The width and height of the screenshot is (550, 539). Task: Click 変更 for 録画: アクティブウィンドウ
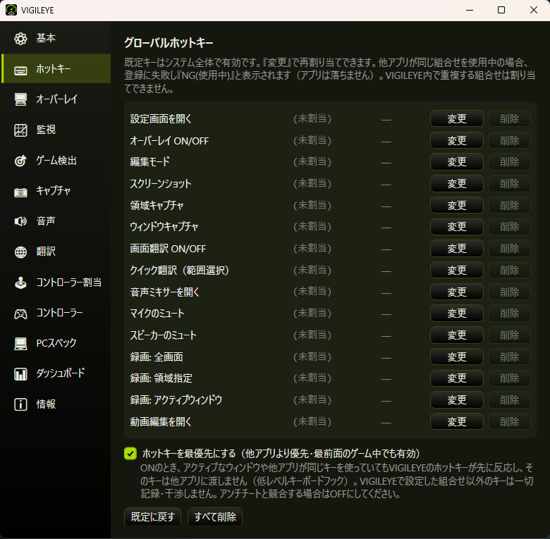[457, 400]
